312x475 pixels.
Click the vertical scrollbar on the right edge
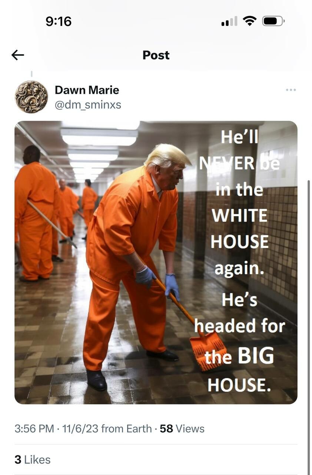click(309, 327)
